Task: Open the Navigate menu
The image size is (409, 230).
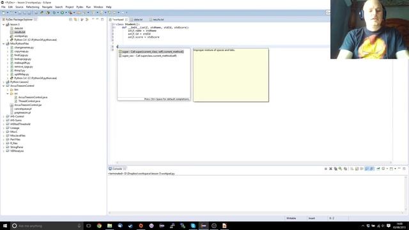Action: pos(47,7)
